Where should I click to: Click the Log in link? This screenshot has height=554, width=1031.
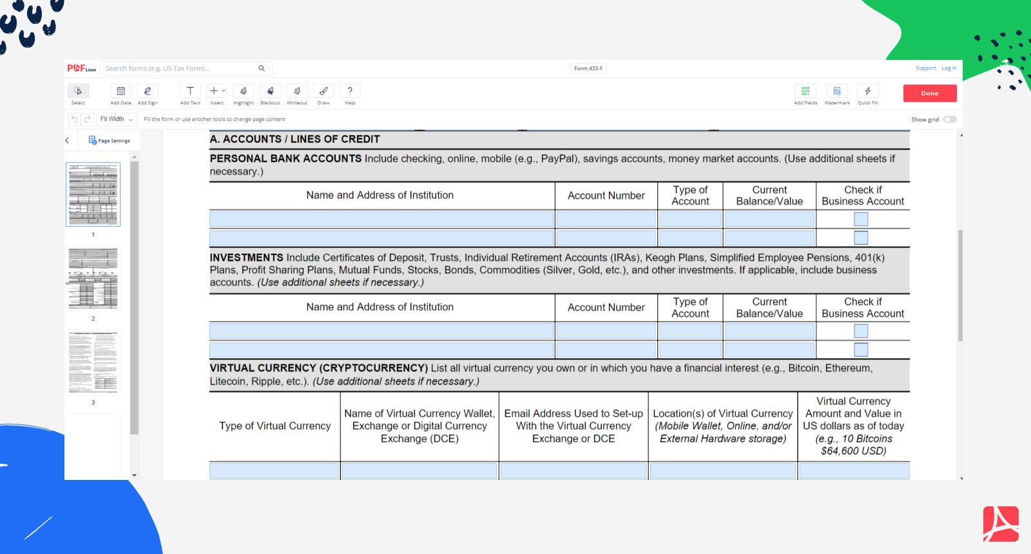click(949, 68)
